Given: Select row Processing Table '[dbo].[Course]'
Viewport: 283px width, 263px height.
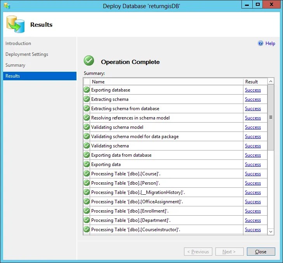Looking at the screenshot, I should 175,174.
